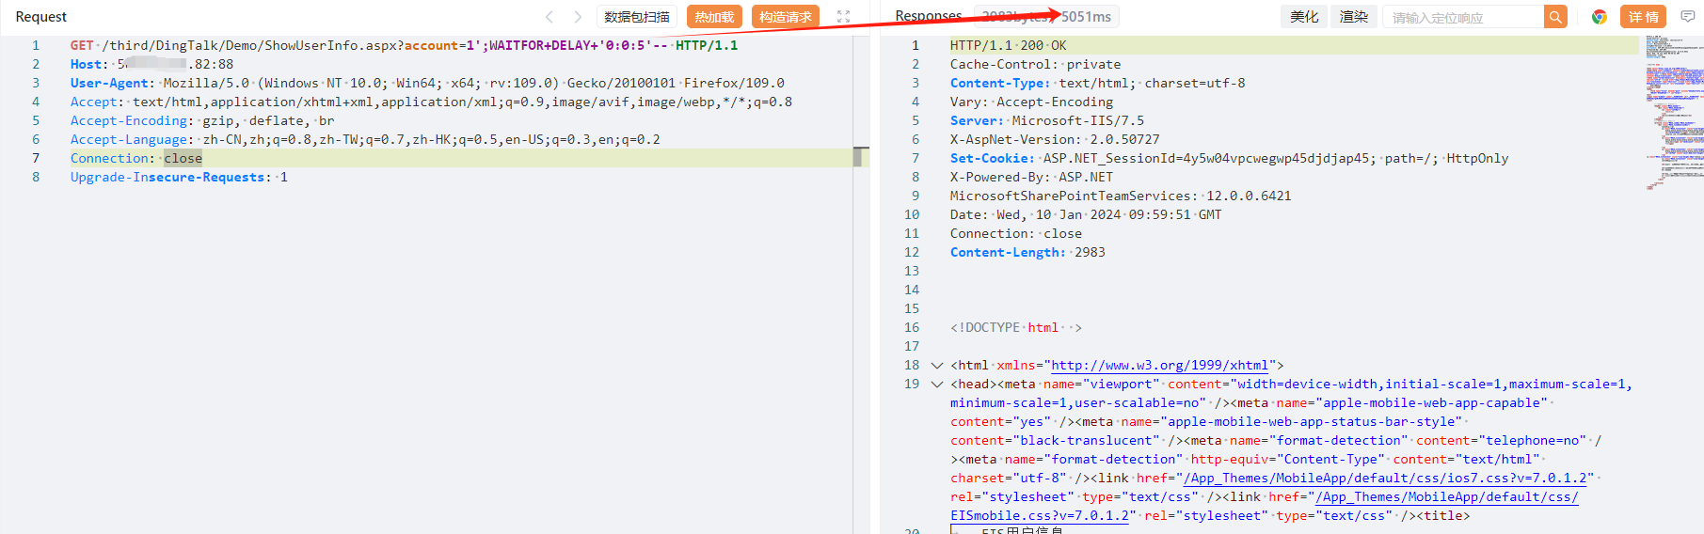Image resolution: width=1704 pixels, height=534 pixels.
Task: Open the http://www.w3.org/1999/xhtml link
Action: (1160, 365)
